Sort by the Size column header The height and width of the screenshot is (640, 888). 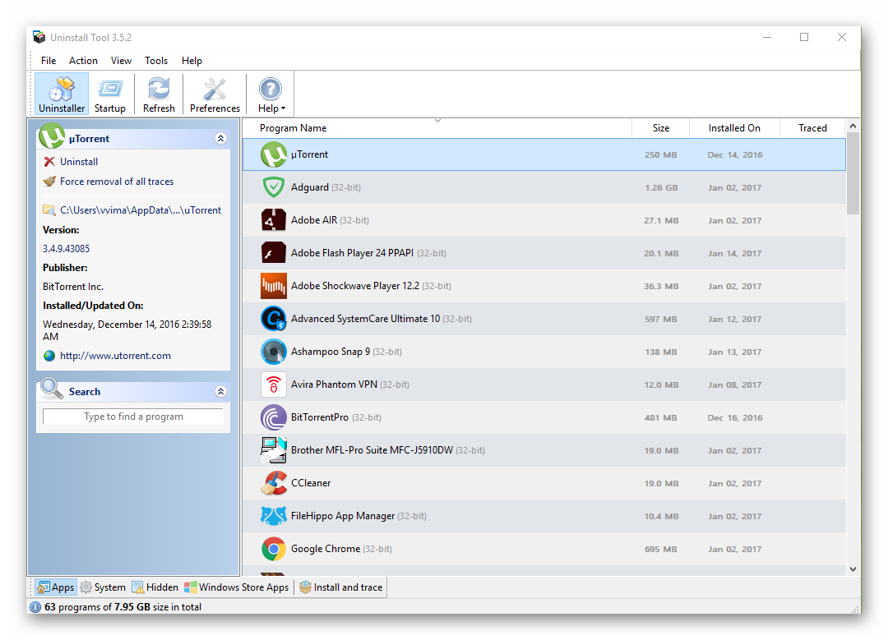[660, 128]
